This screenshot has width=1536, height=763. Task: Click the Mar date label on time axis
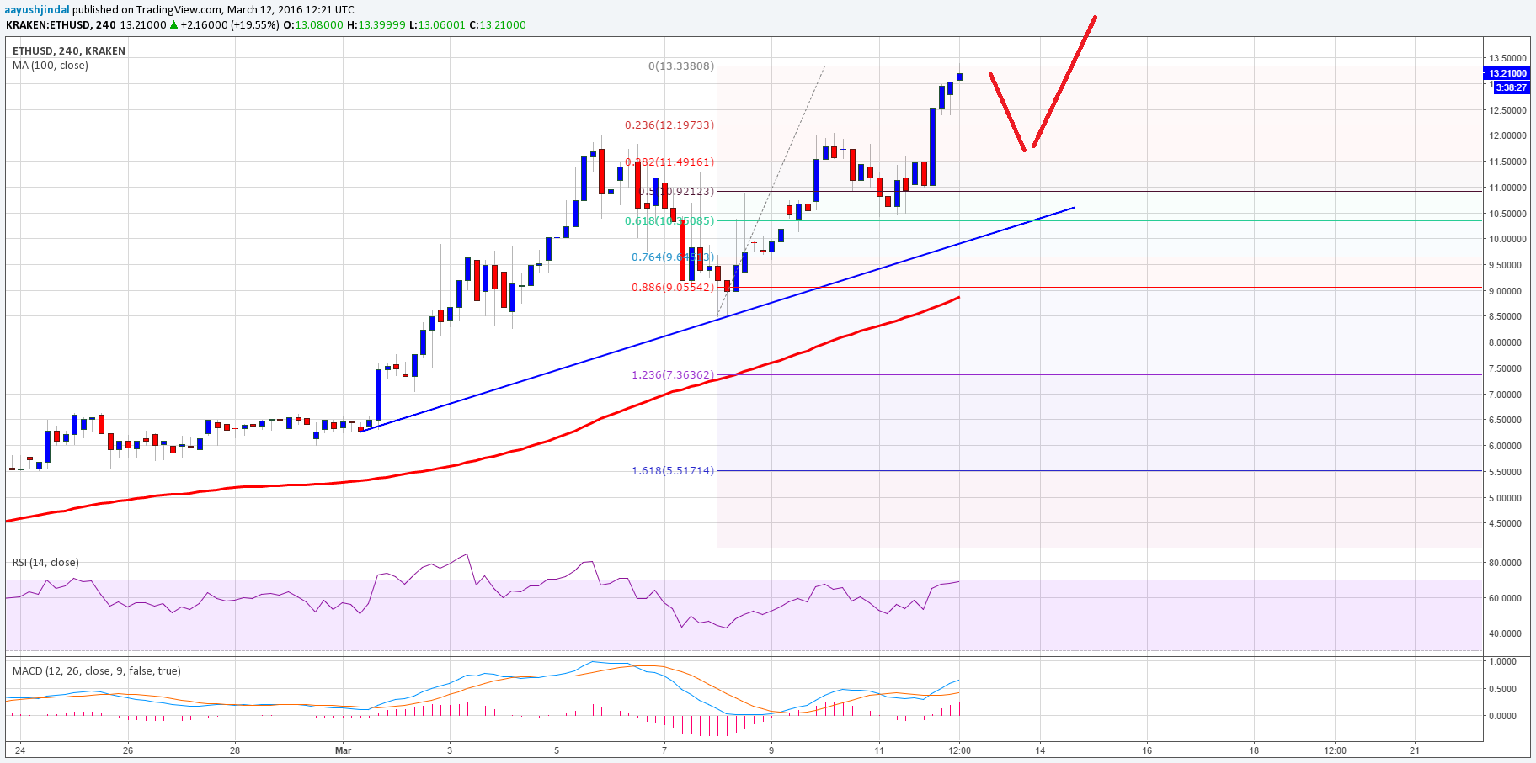tap(343, 750)
